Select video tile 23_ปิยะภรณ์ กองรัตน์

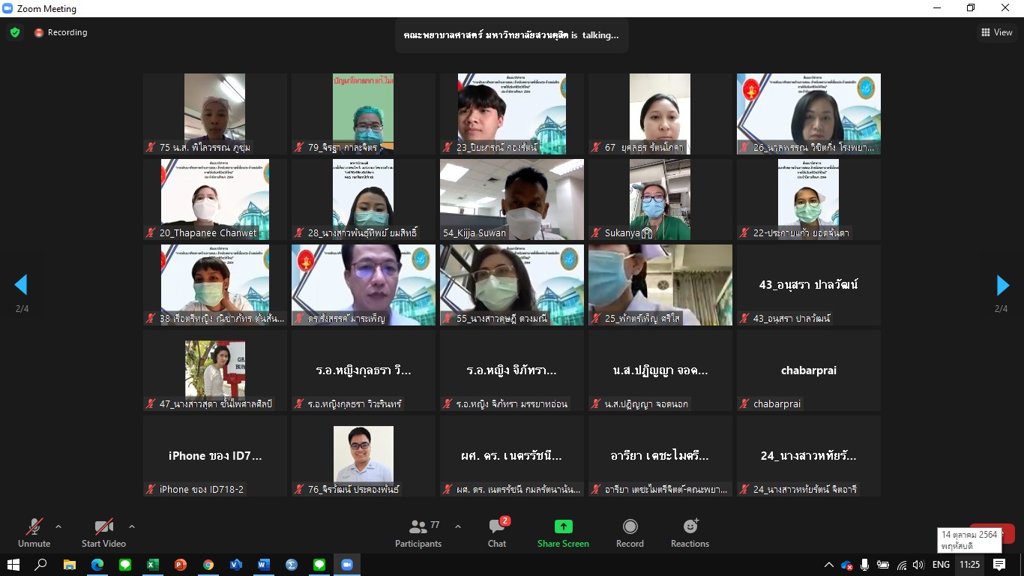click(x=512, y=114)
